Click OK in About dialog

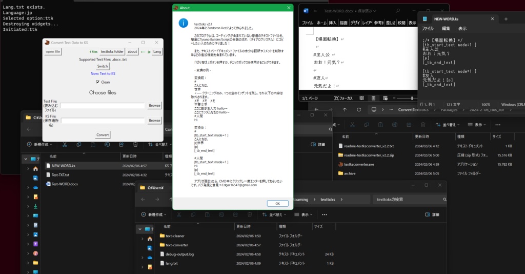point(277,203)
